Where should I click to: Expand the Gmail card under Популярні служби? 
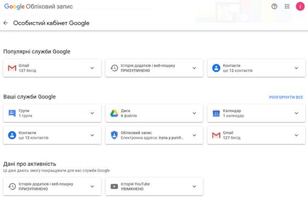(92, 68)
